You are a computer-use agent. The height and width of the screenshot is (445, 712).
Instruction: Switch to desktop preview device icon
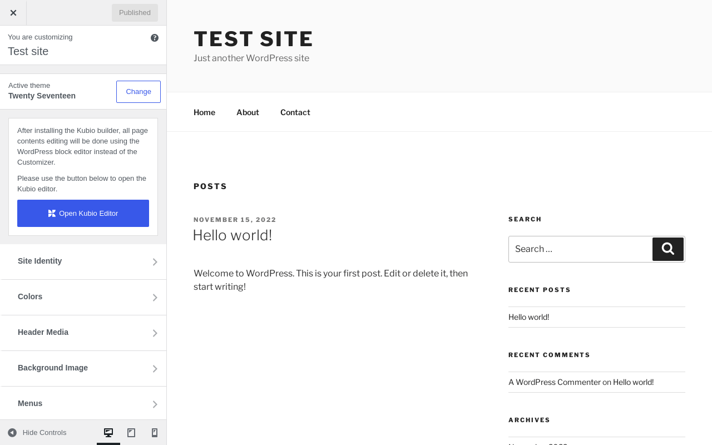pos(108,433)
